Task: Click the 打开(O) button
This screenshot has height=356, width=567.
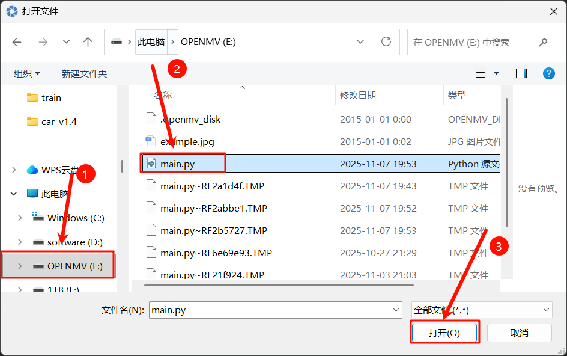Action: 444,333
